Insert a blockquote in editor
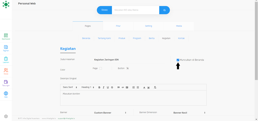Viewport: 258px width, 121px height. click(x=118, y=87)
